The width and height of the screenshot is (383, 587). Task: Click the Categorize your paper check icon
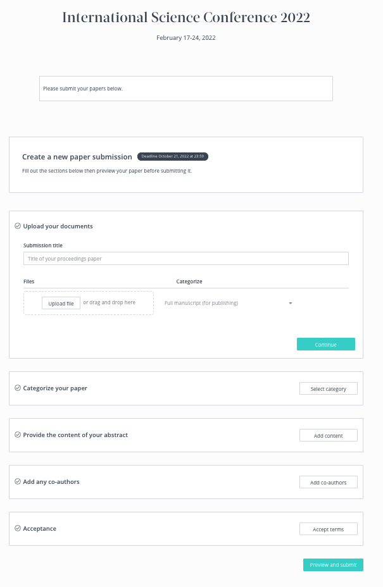18,388
